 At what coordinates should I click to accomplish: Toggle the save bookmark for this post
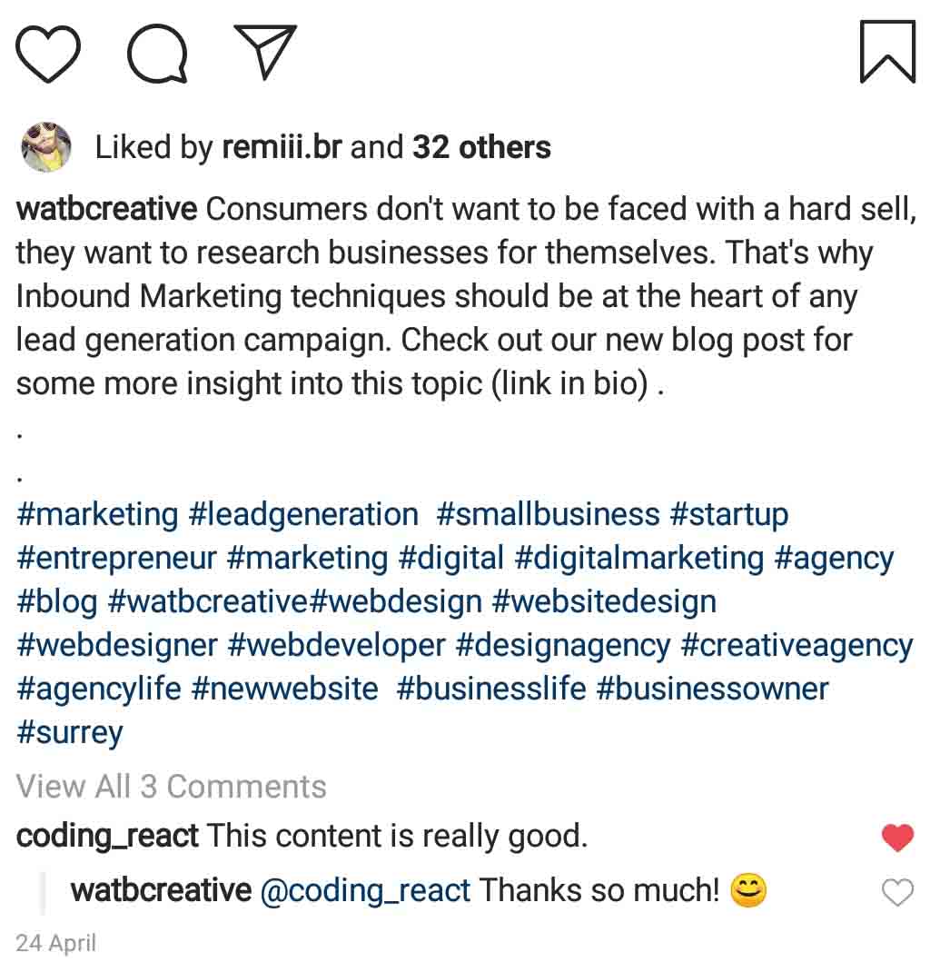[x=886, y=52]
